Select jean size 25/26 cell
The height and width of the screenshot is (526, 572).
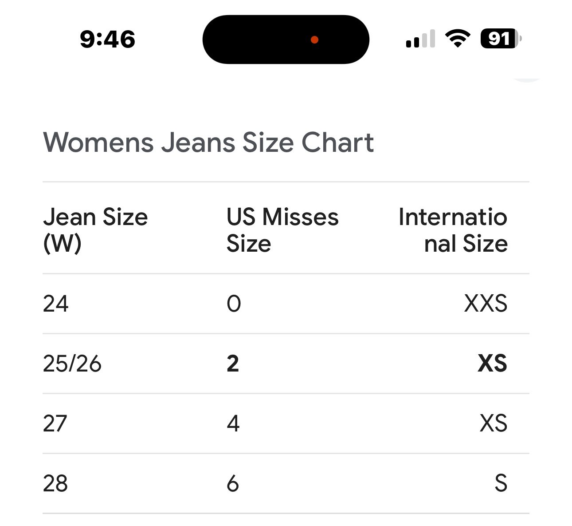pos(72,364)
